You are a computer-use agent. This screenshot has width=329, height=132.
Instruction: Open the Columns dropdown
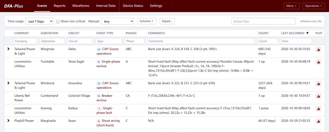pyautogui.click(x=147, y=21)
